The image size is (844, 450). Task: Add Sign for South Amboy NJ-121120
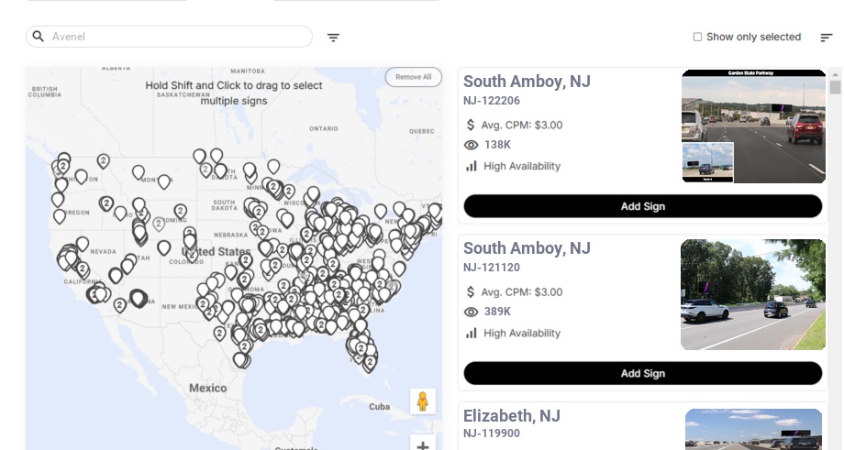(x=642, y=373)
